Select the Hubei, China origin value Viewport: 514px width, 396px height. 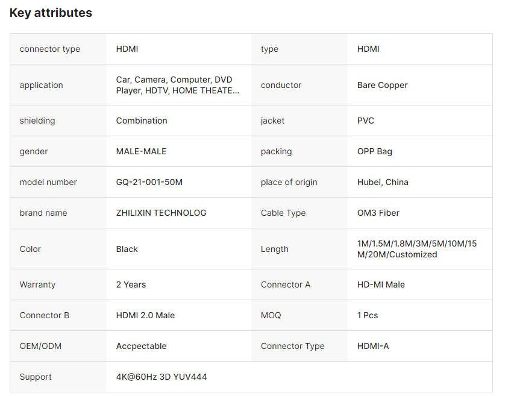point(383,182)
